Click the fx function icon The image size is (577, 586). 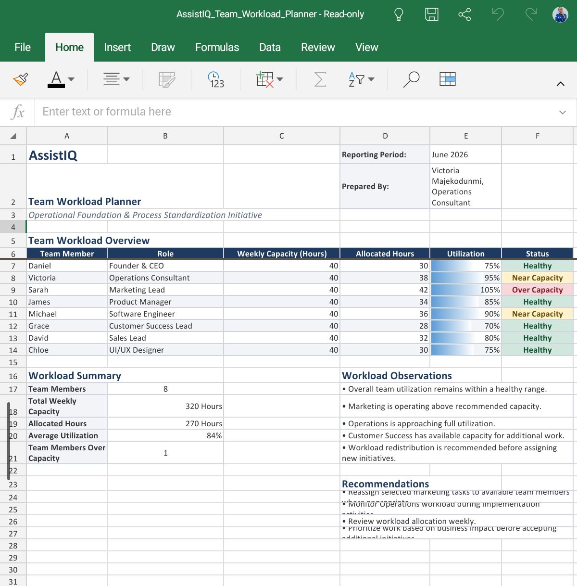[18, 112]
